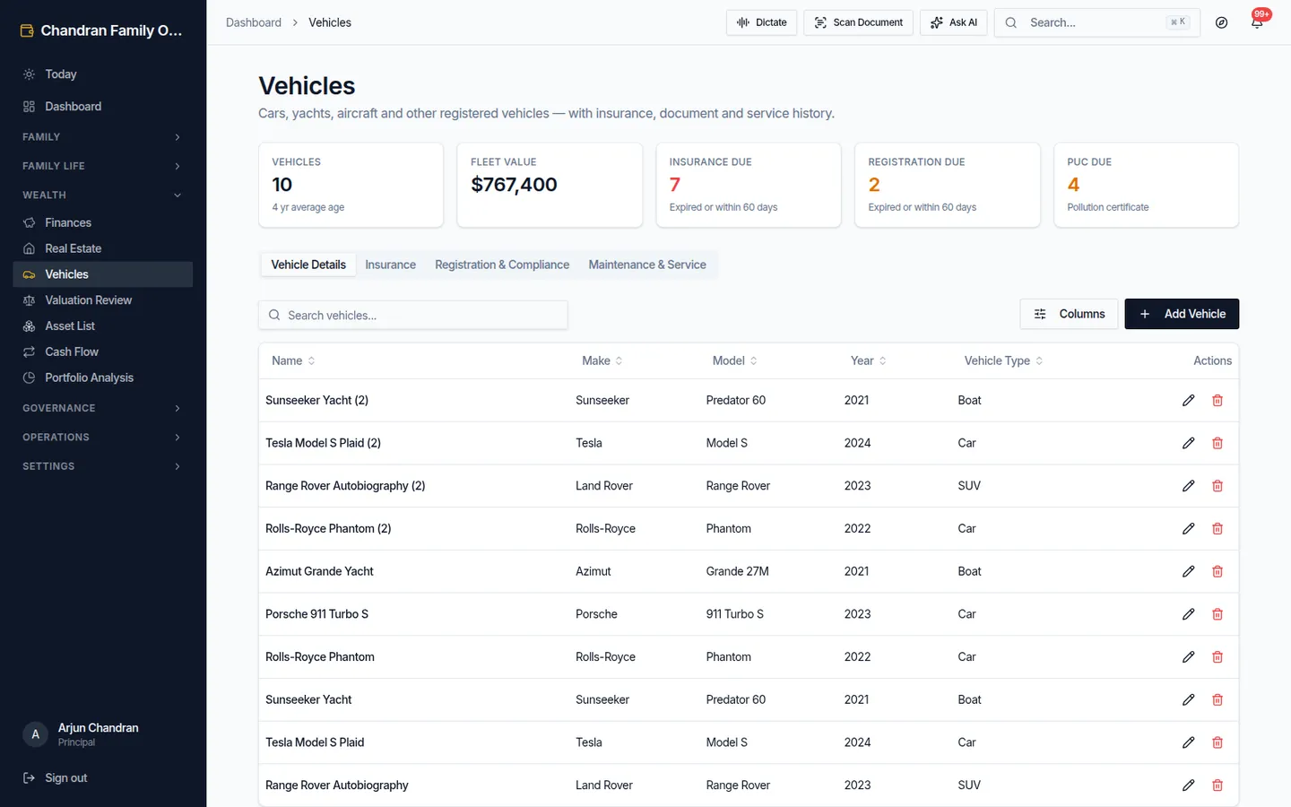Click the notifications bell icon

pyautogui.click(x=1257, y=22)
